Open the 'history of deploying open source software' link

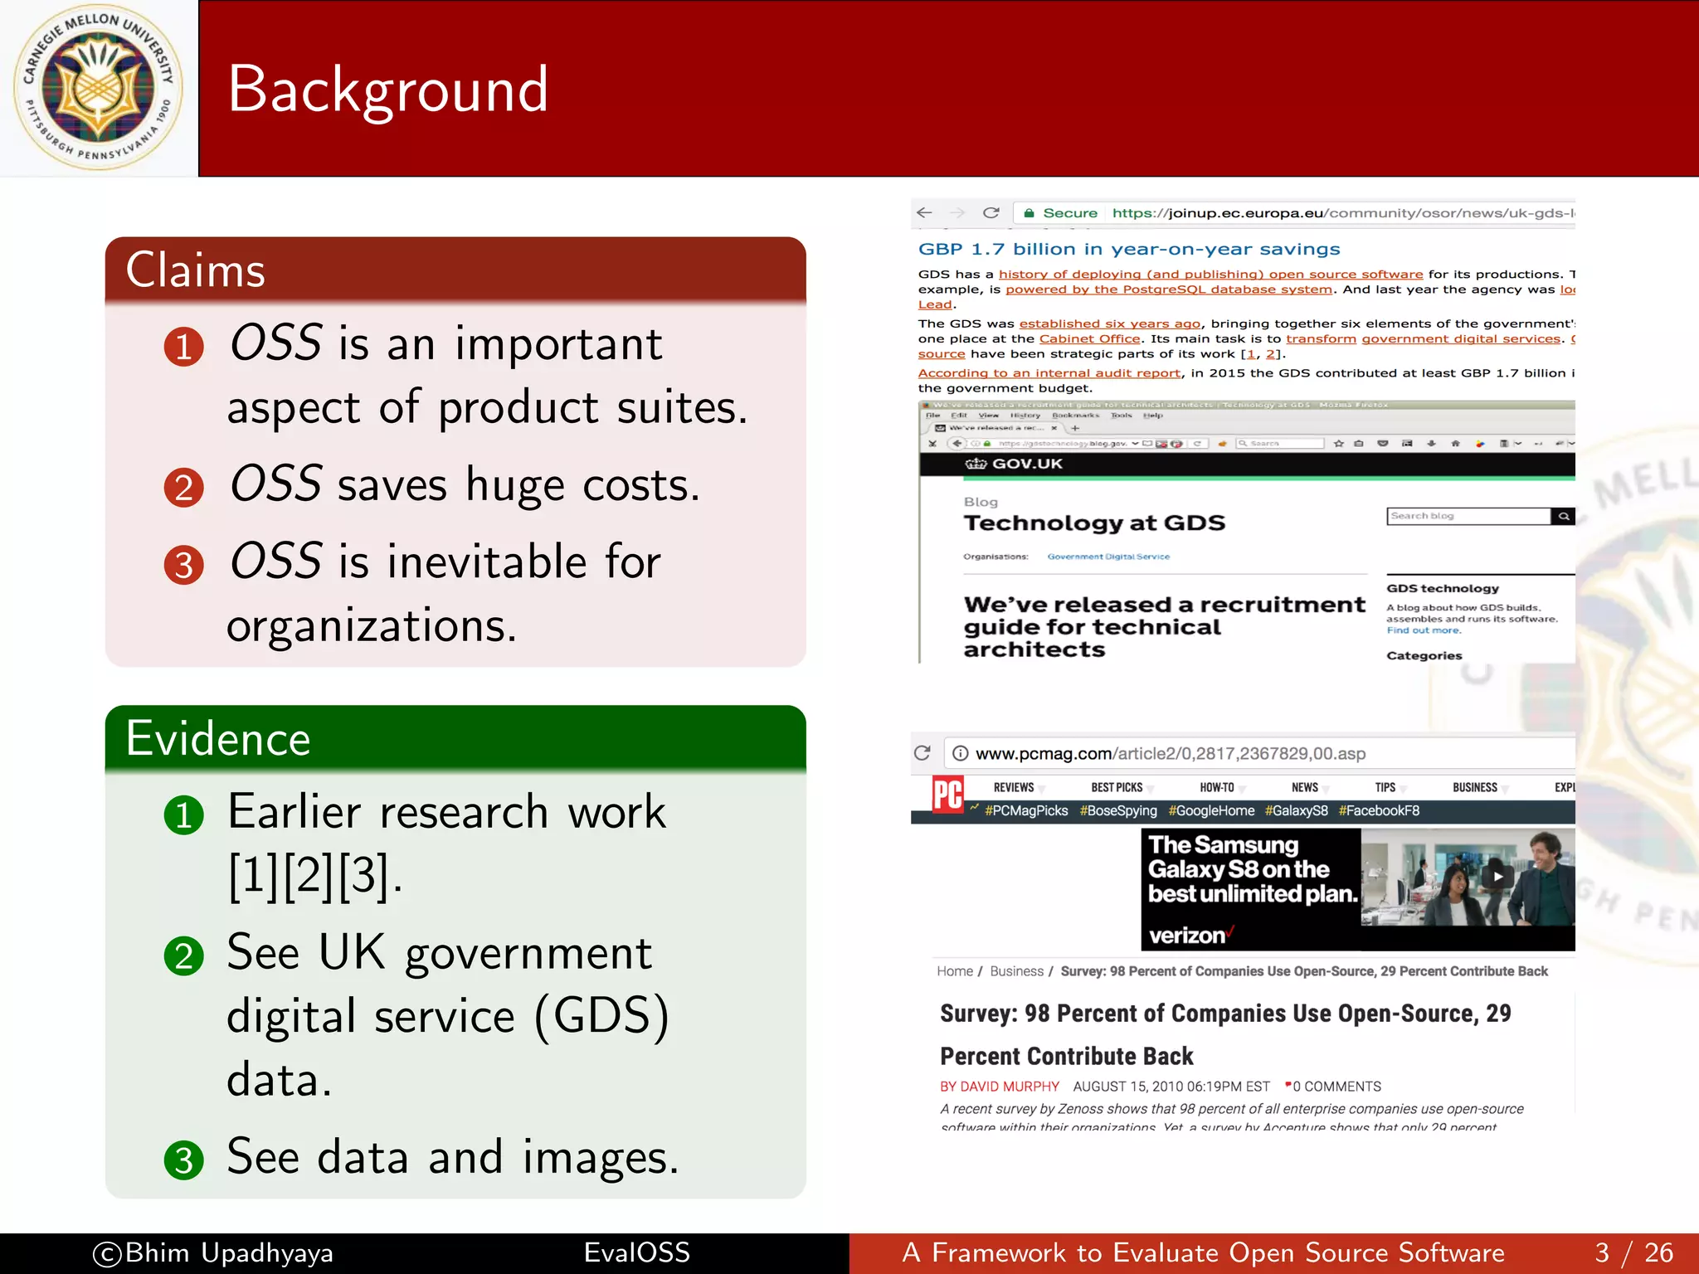tap(1210, 274)
